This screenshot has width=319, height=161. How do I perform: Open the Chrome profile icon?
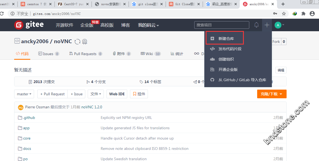[x=312, y=14]
